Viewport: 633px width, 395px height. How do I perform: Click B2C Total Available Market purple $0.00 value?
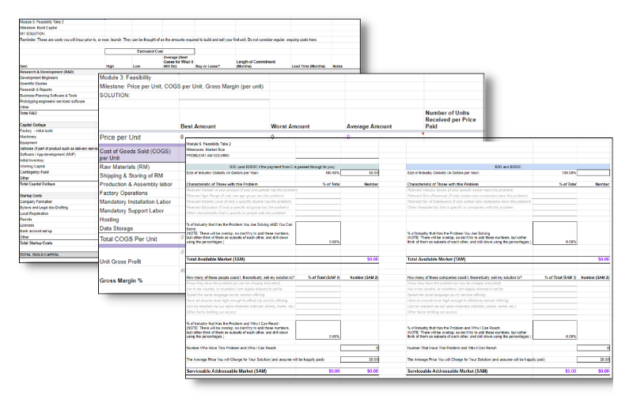372,259
